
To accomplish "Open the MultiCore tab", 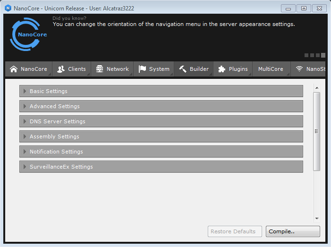I will 271,69.
